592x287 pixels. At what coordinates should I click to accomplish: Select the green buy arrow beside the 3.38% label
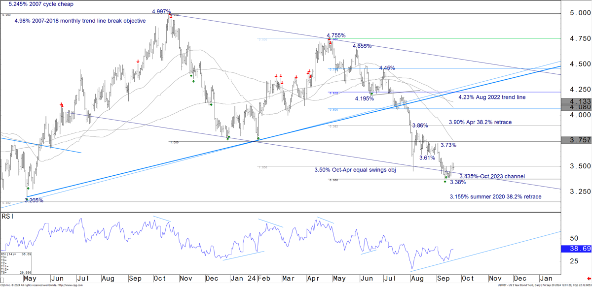click(x=445, y=181)
